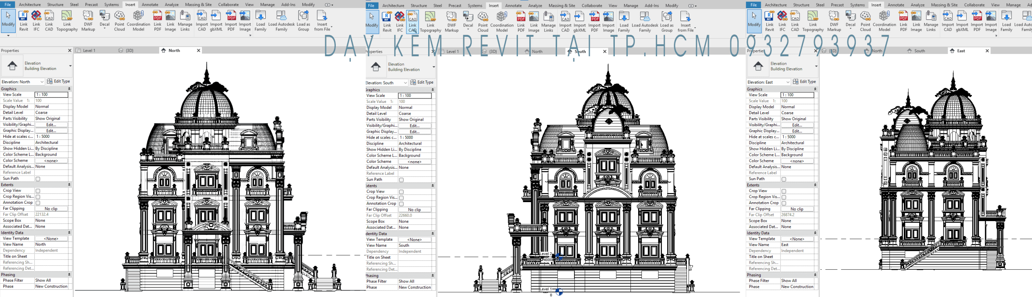The image size is (1032, 297).
Task: Switch to {3D} view tab in leftmost window
Action: click(129, 51)
